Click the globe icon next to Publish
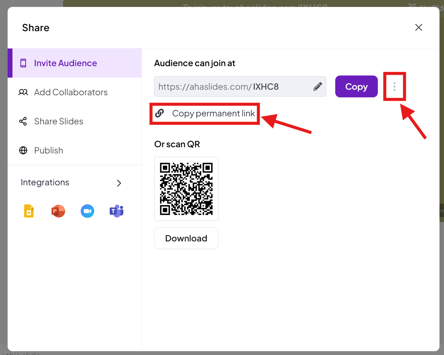Image resolution: width=444 pixels, height=355 pixels. [23, 150]
